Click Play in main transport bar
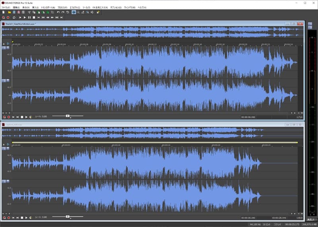Screen dimensions: 318x227 (25, 17)
